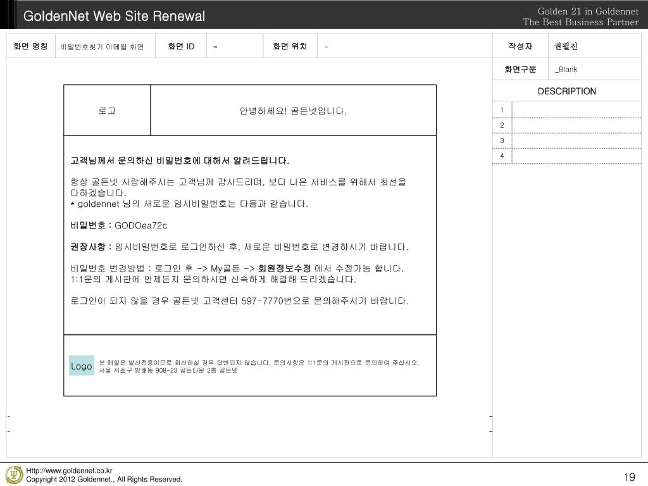Click the author name 권필진
This screenshot has width=648, height=486.
point(565,46)
